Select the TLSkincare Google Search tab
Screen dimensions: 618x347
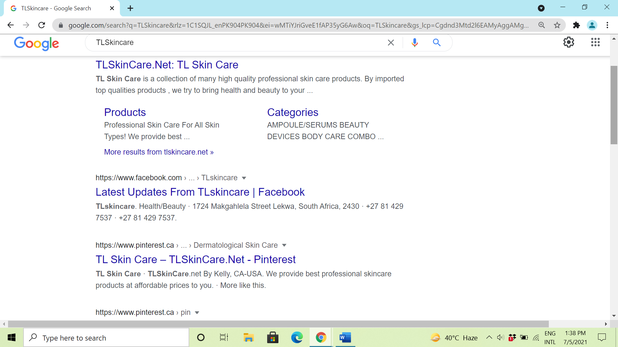pos(56,8)
